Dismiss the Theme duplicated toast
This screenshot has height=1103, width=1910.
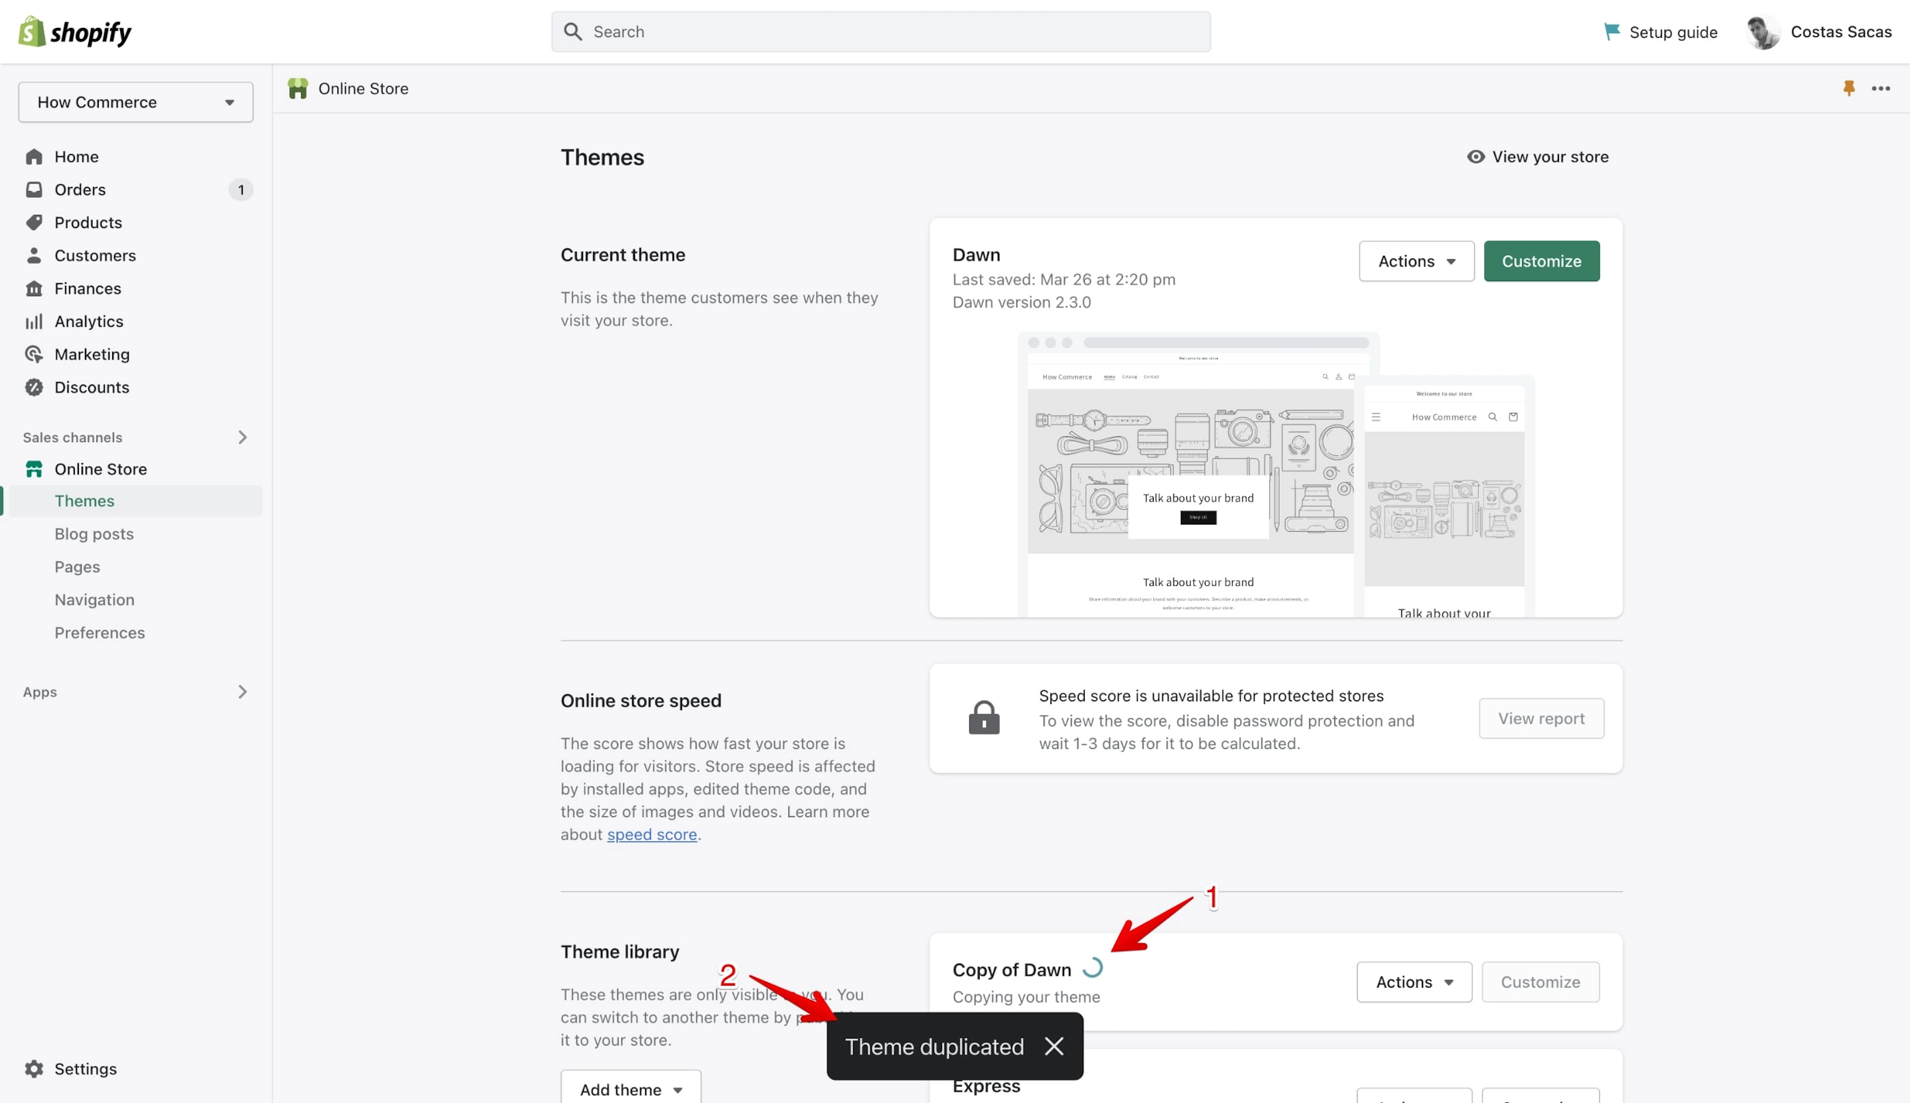pos(1054,1045)
